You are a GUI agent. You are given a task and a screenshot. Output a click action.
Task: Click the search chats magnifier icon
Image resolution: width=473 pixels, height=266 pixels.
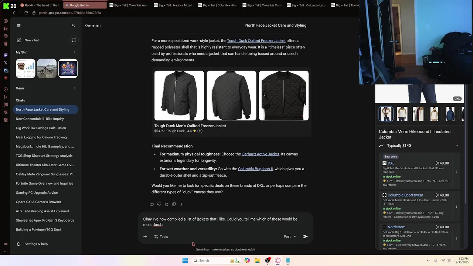click(74, 25)
